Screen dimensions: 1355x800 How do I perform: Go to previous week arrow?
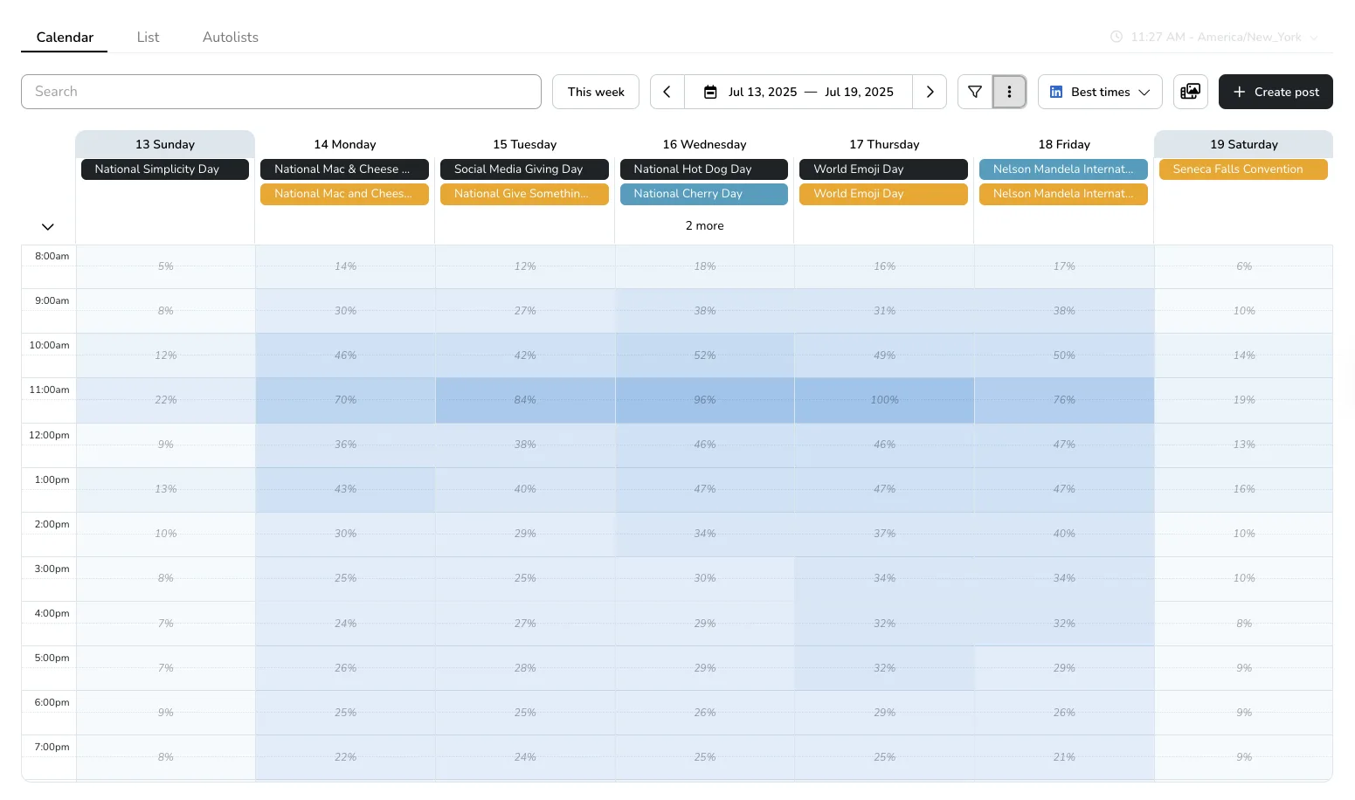pos(667,92)
